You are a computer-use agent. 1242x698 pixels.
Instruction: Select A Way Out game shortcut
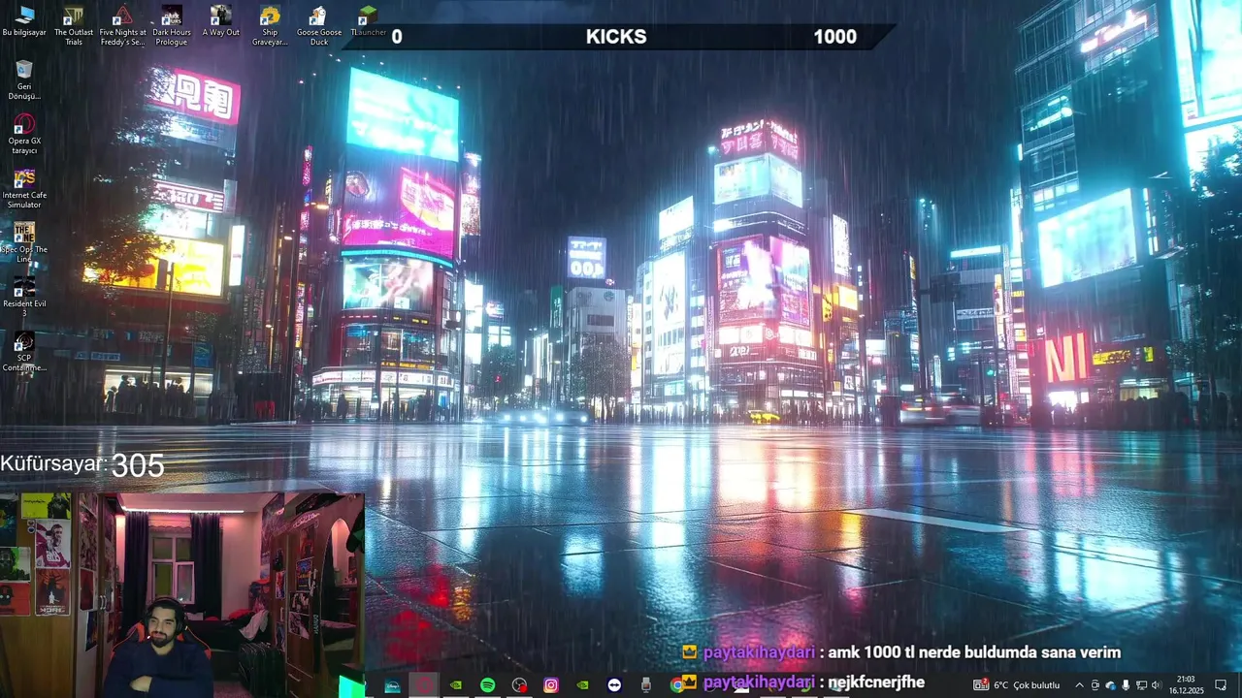point(220,20)
